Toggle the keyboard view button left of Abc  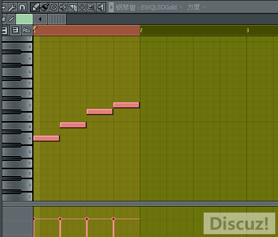pyautogui.click(x=16, y=30)
